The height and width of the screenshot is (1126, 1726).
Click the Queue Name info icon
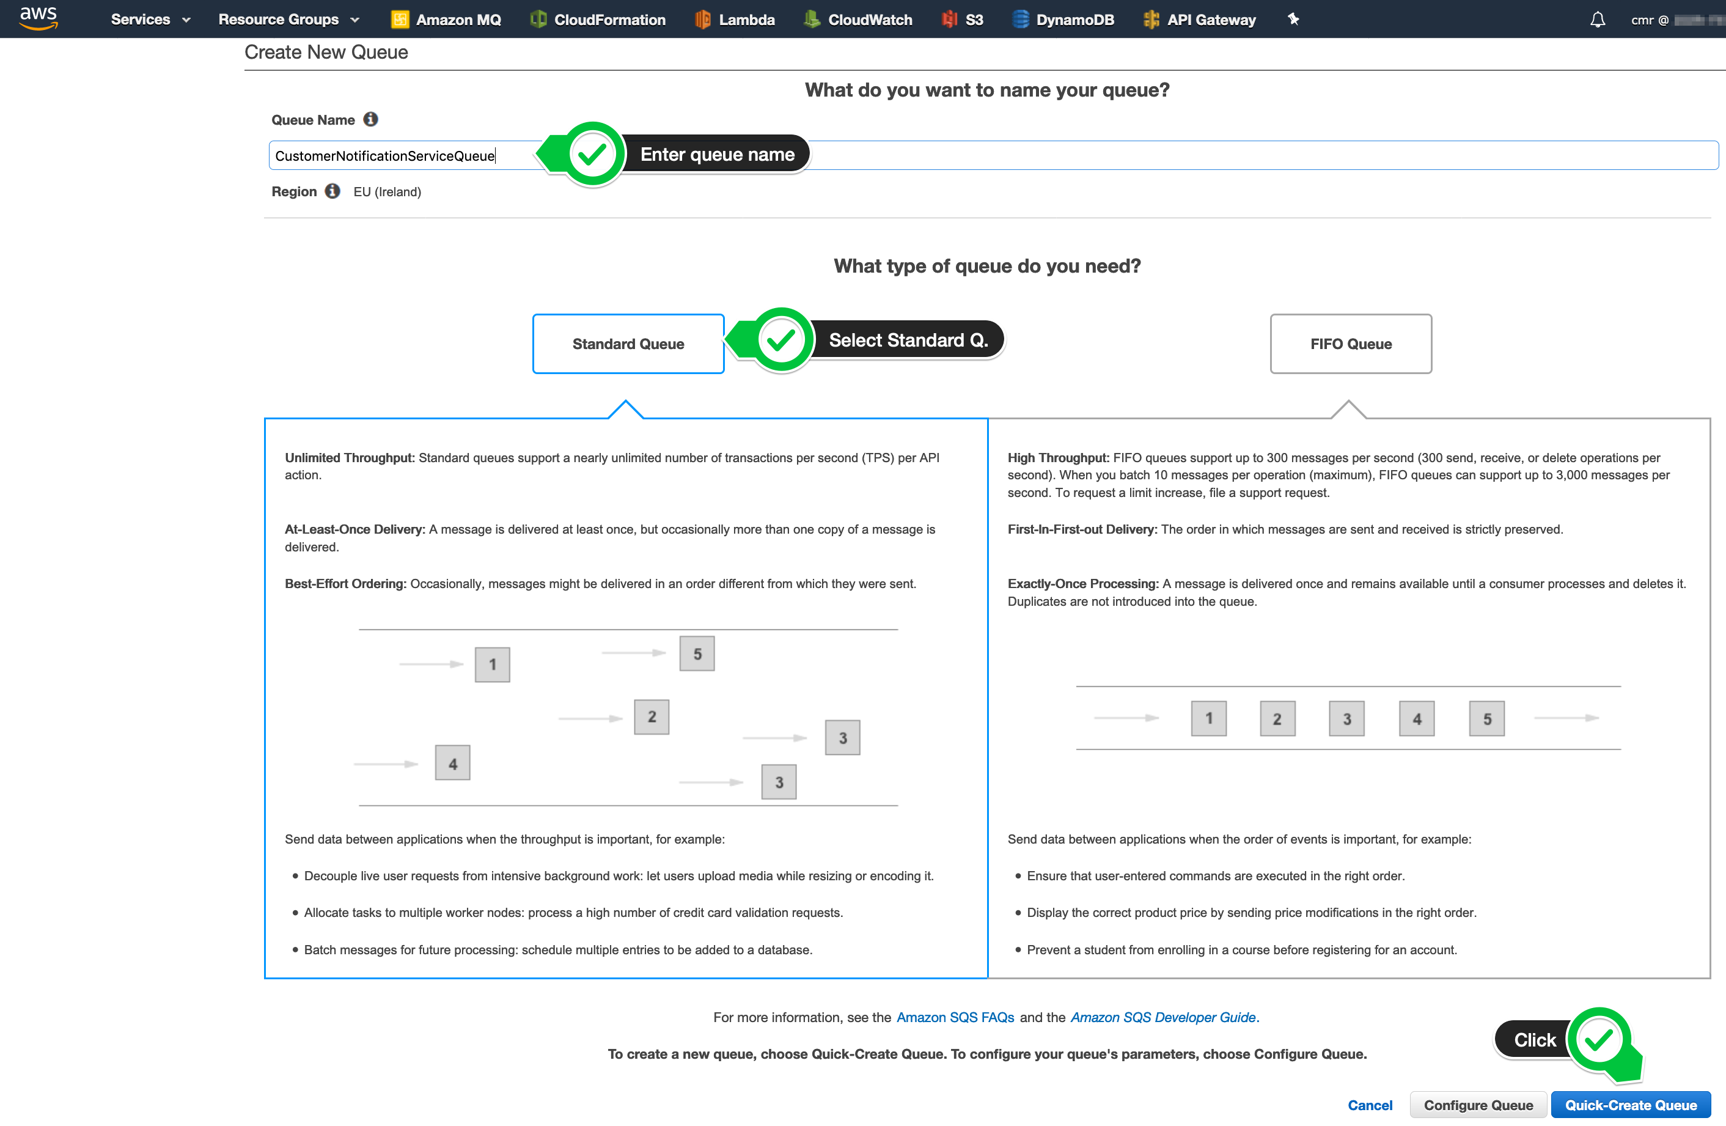(x=370, y=119)
